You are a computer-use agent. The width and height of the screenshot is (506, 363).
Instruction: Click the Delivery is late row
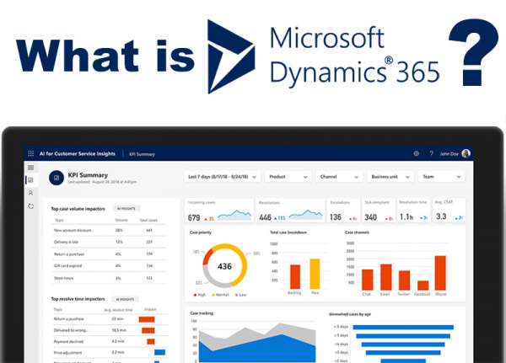pyautogui.click(x=109, y=242)
